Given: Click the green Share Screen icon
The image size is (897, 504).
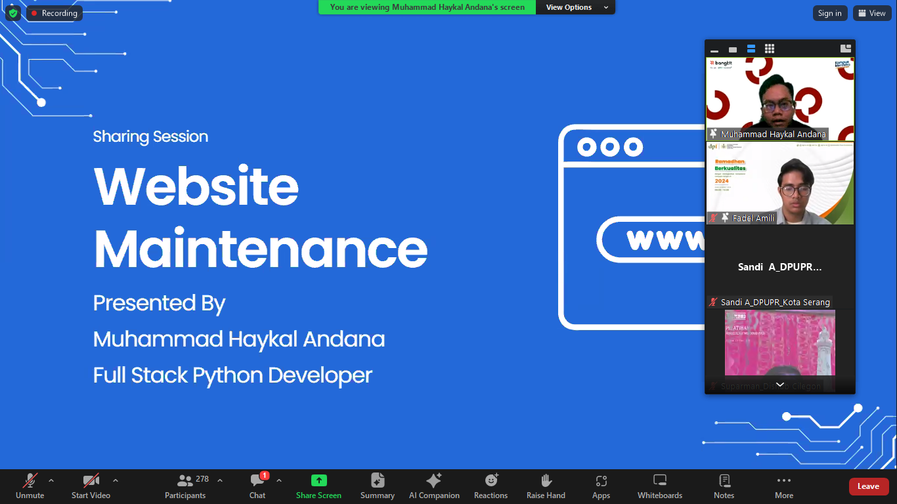Looking at the screenshot, I should coord(318,481).
